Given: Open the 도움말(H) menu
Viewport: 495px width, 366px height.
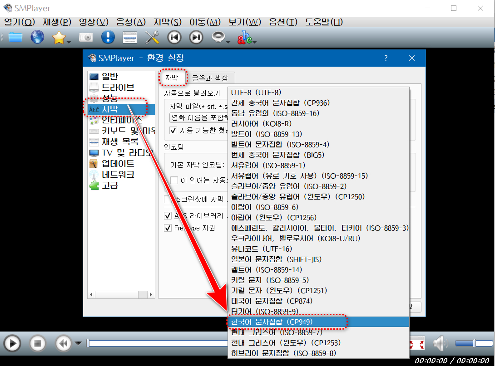Looking at the screenshot, I should 324,22.
